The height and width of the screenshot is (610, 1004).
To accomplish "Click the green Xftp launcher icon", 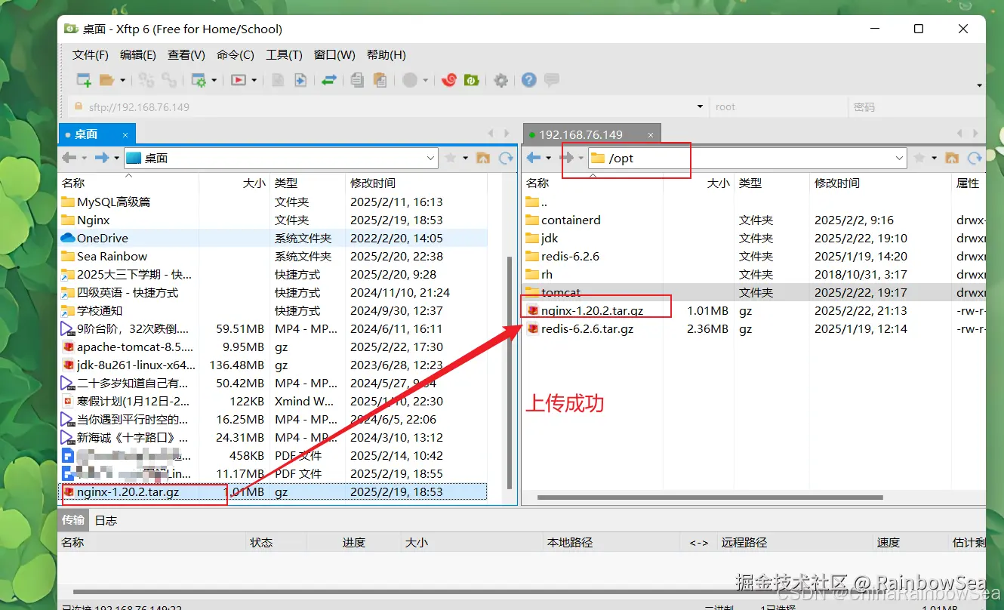I will [472, 80].
